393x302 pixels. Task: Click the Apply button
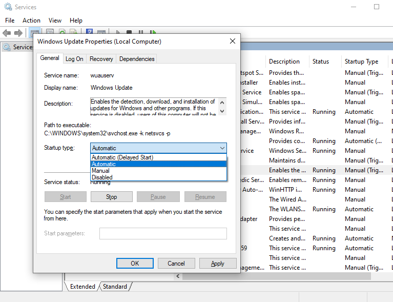(218, 264)
